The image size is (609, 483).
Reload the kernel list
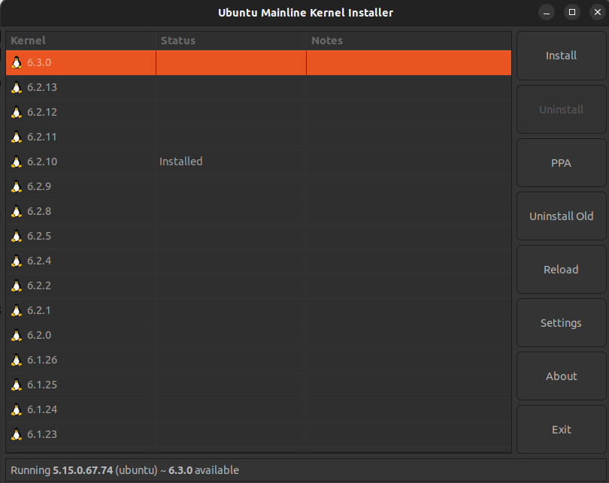coord(561,270)
